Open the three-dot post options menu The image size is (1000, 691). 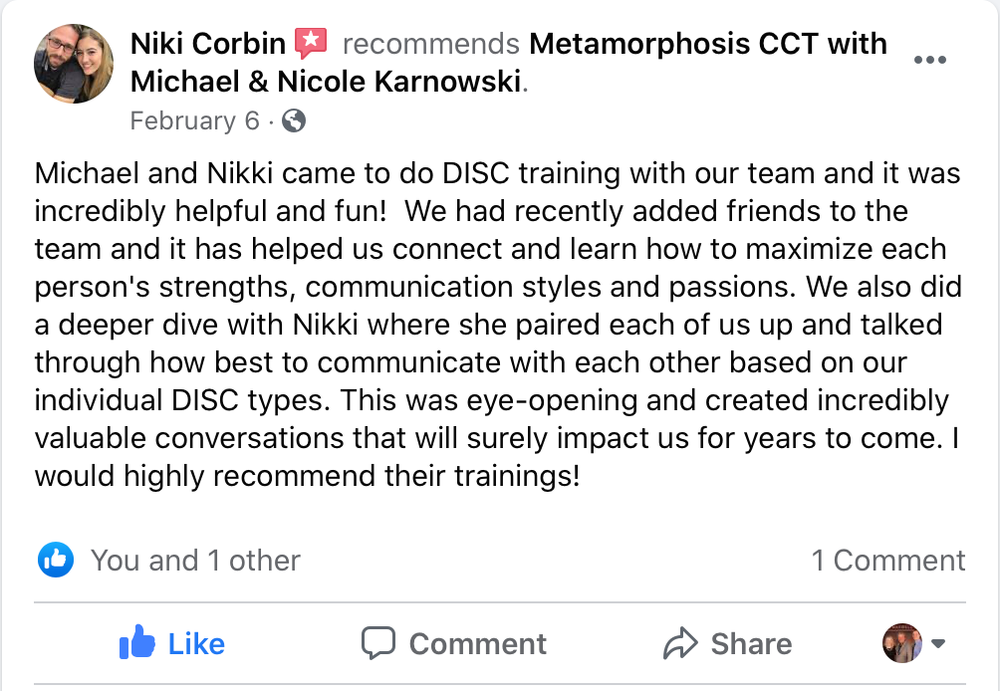click(x=929, y=60)
